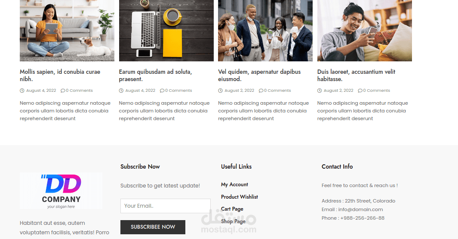
Task: Open the woman with tablet post thumbnail
Action: 67,30
